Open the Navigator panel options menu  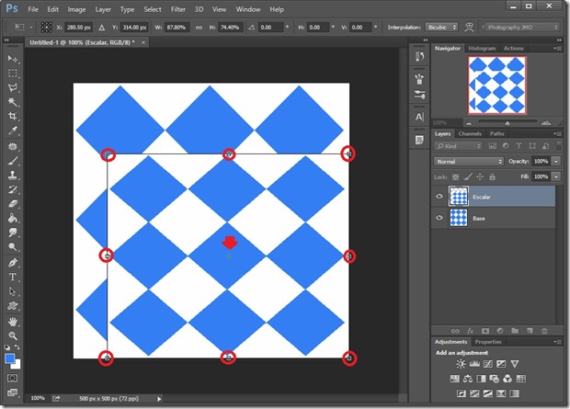click(x=557, y=49)
